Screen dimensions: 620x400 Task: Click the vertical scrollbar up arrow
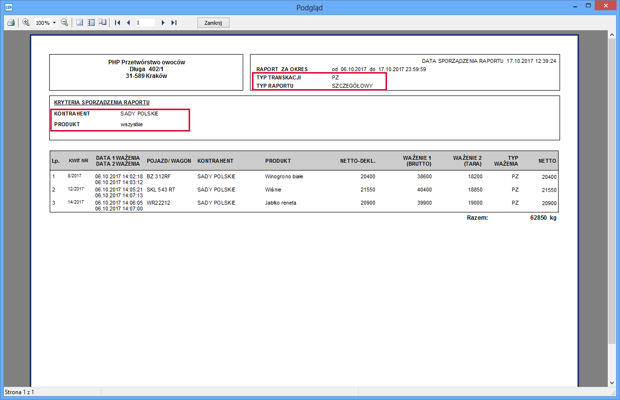(x=612, y=36)
